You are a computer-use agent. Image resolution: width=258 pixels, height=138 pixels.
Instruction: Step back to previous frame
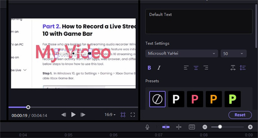point(64,115)
